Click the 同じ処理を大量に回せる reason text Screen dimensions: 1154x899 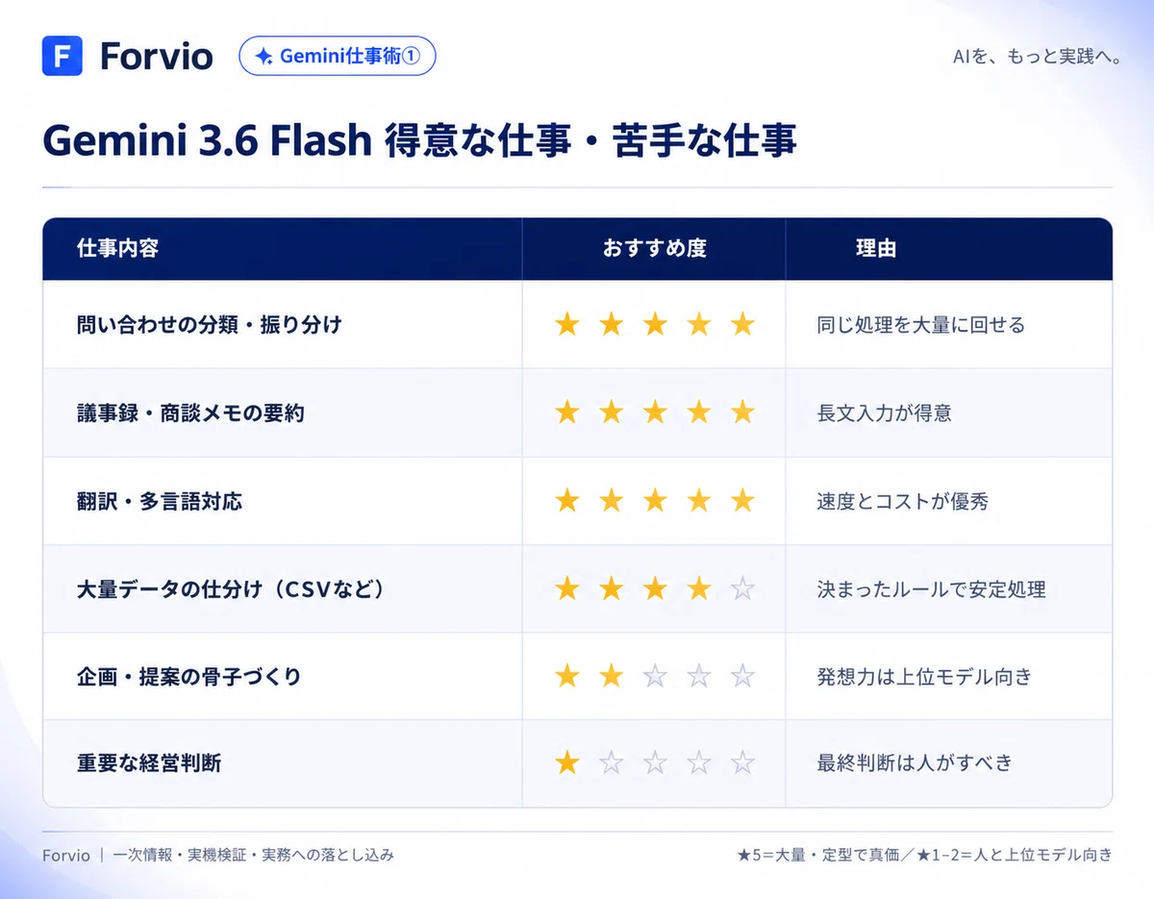coord(921,325)
